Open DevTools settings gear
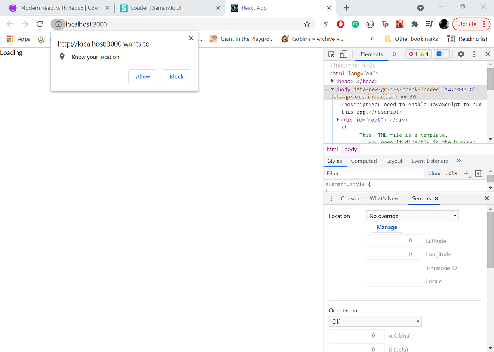Image resolution: width=494 pixels, height=352 pixels. tap(461, 54)
